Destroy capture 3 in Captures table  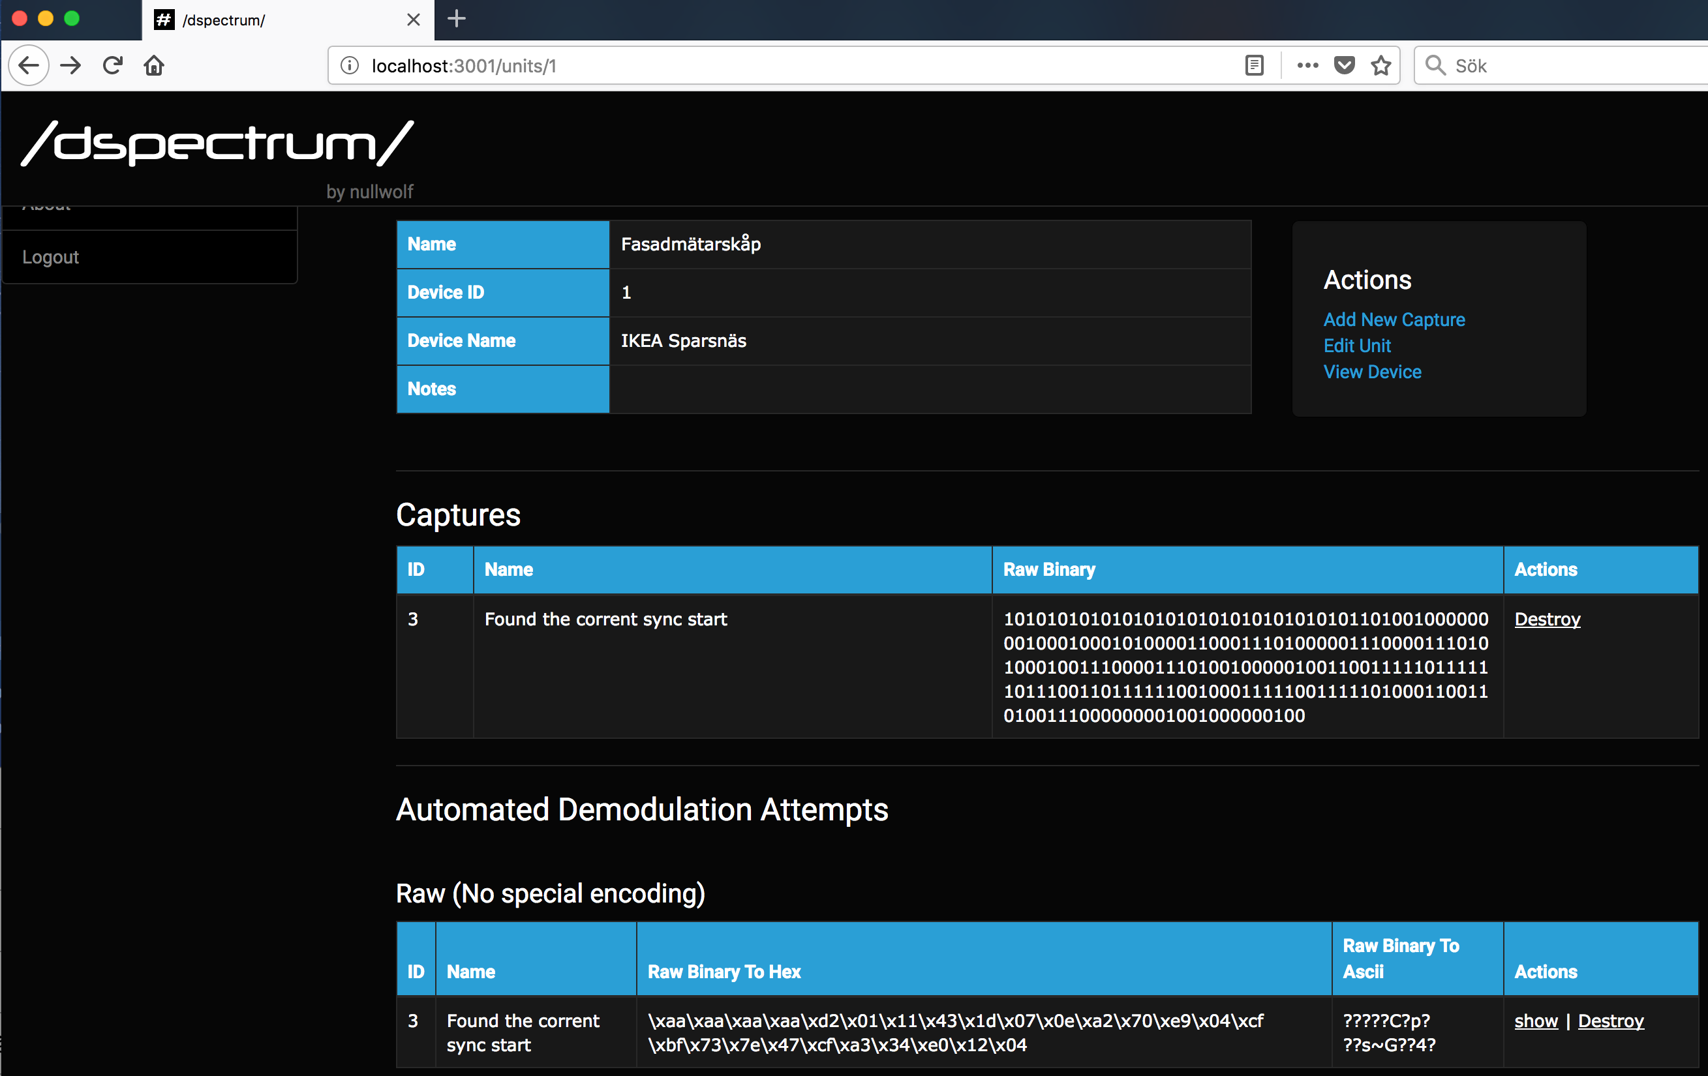pos(1547,619)
